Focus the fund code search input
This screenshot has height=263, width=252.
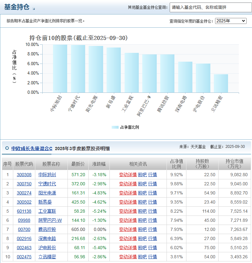tap(211, 7)
